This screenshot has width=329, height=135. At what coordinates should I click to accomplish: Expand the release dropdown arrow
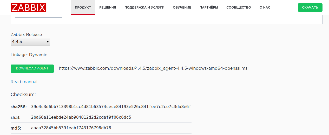point(48,42)
